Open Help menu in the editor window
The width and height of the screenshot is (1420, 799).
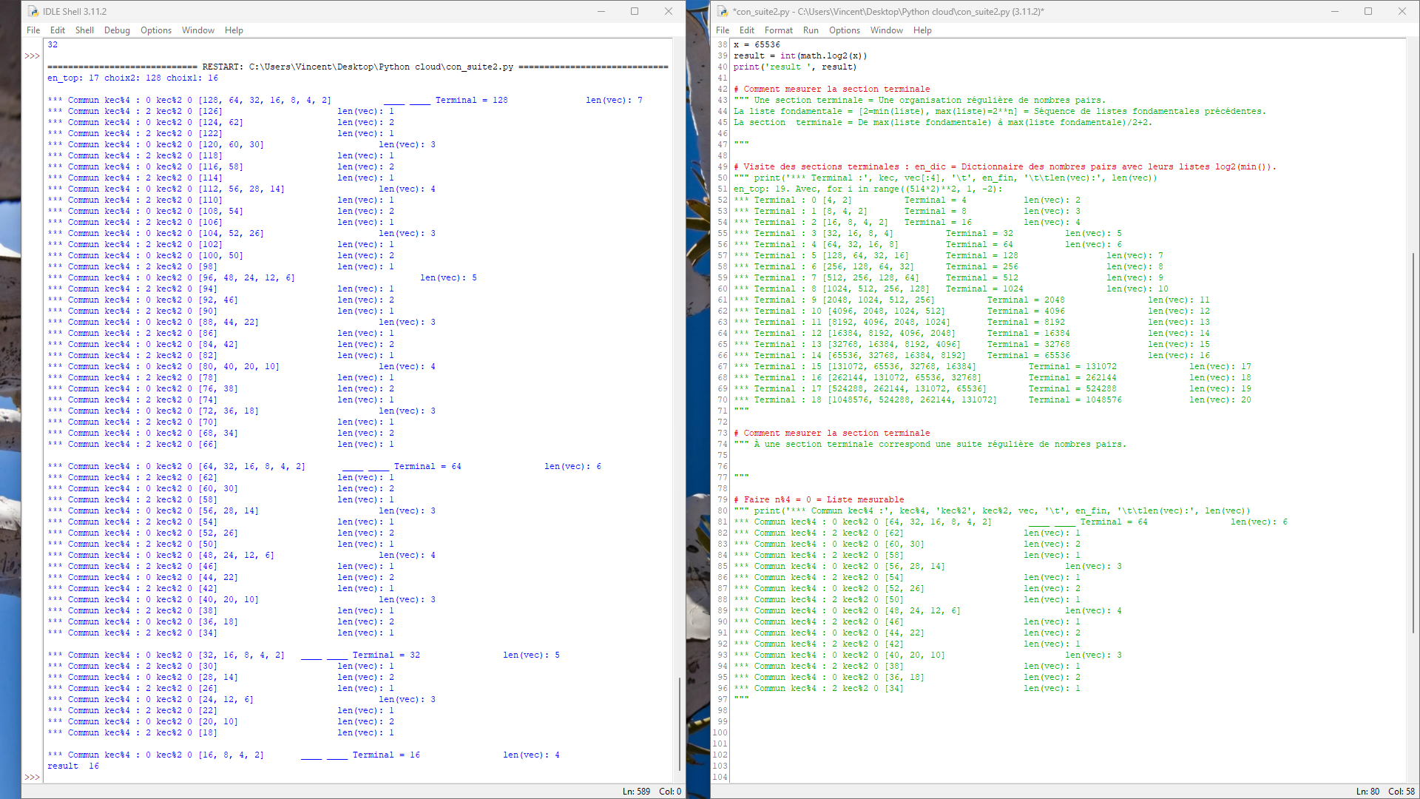(x=922, y=30)
